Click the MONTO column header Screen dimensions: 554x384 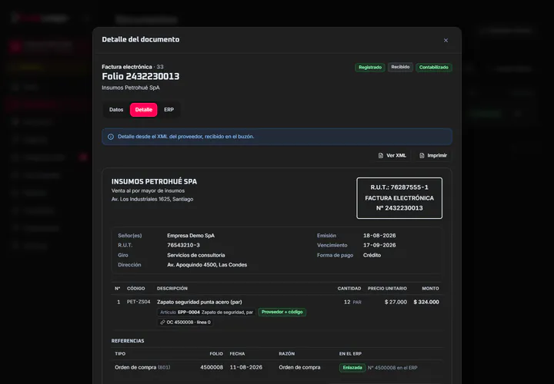[x=430, y=289]
